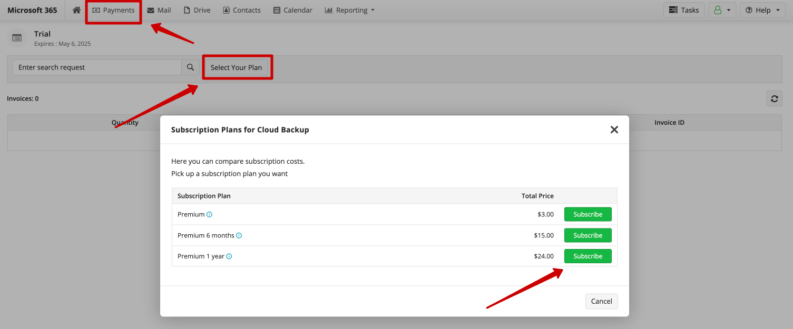The height and width of the screenshot is (329, 793).
Task: Expand the user account dropdown
Action: click(x=722, y=10)
